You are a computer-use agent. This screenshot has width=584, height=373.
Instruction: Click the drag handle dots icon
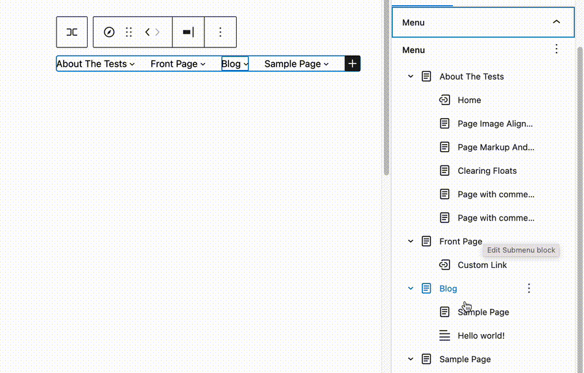click(x=129, y=32)
